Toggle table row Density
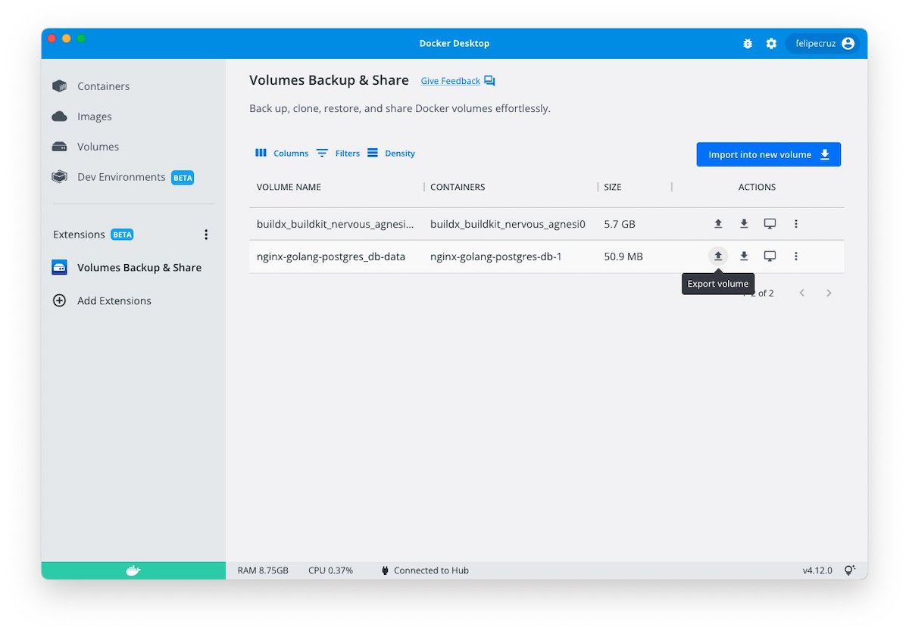909x634 pixels. (391, 153)
